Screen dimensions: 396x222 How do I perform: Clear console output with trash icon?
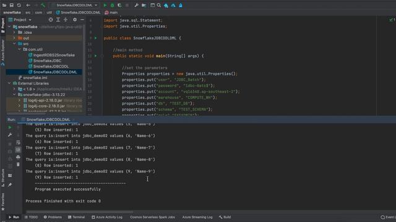tap(18, 165)
